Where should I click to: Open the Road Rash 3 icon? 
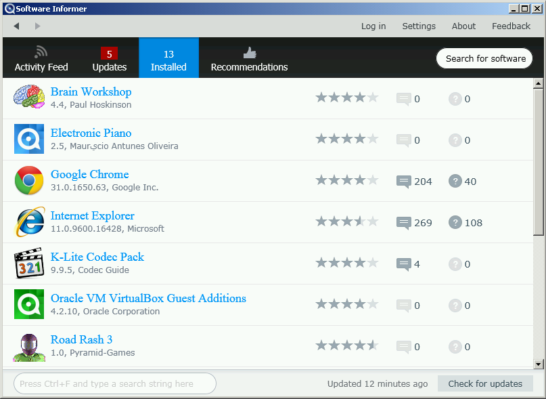tap(29, 348)
